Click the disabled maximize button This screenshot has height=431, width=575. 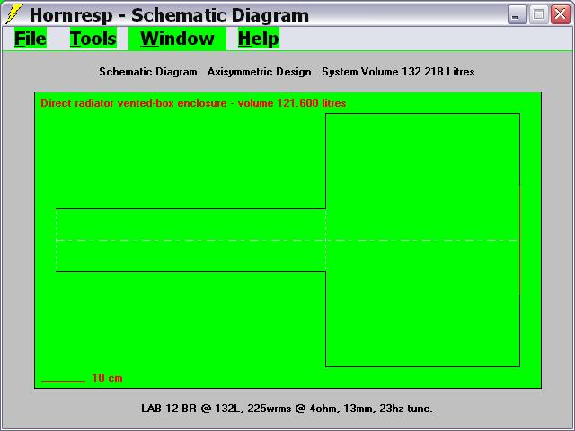(538, 15)
